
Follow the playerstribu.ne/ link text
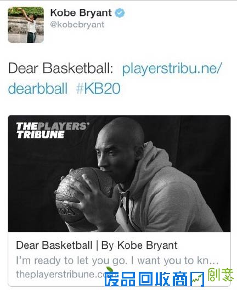[172, 69]
